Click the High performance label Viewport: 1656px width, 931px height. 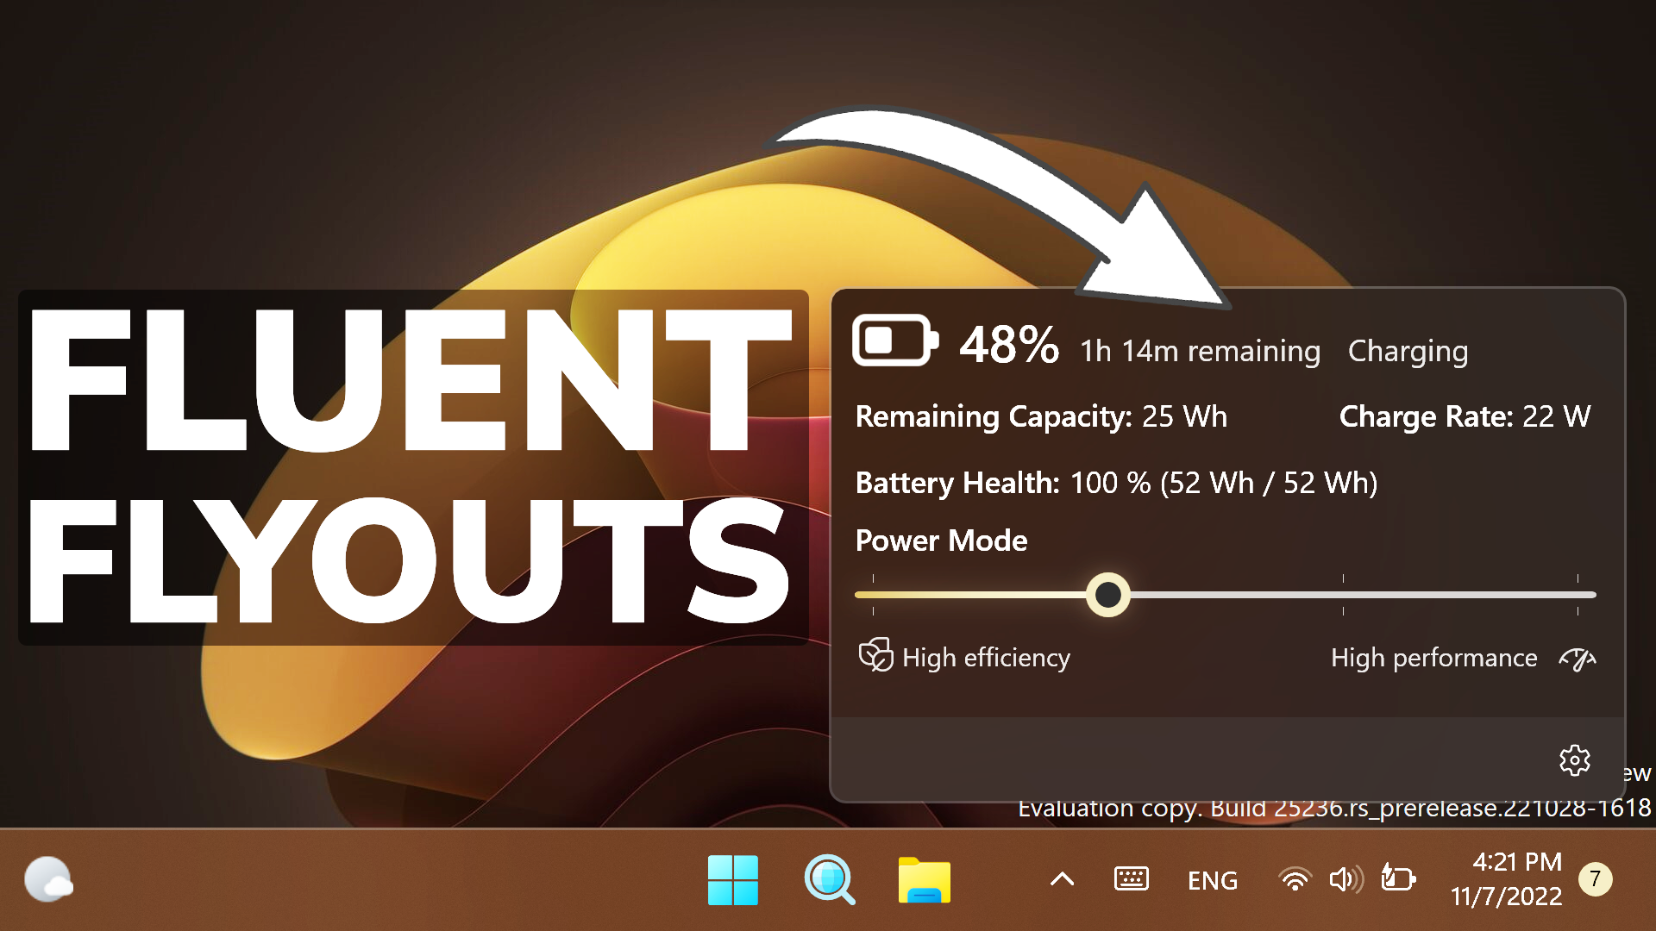coord(1433,658)
